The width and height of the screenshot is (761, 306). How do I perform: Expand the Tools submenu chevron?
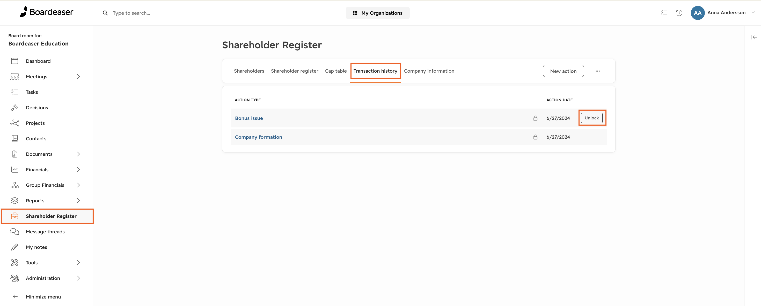(78, 263)
